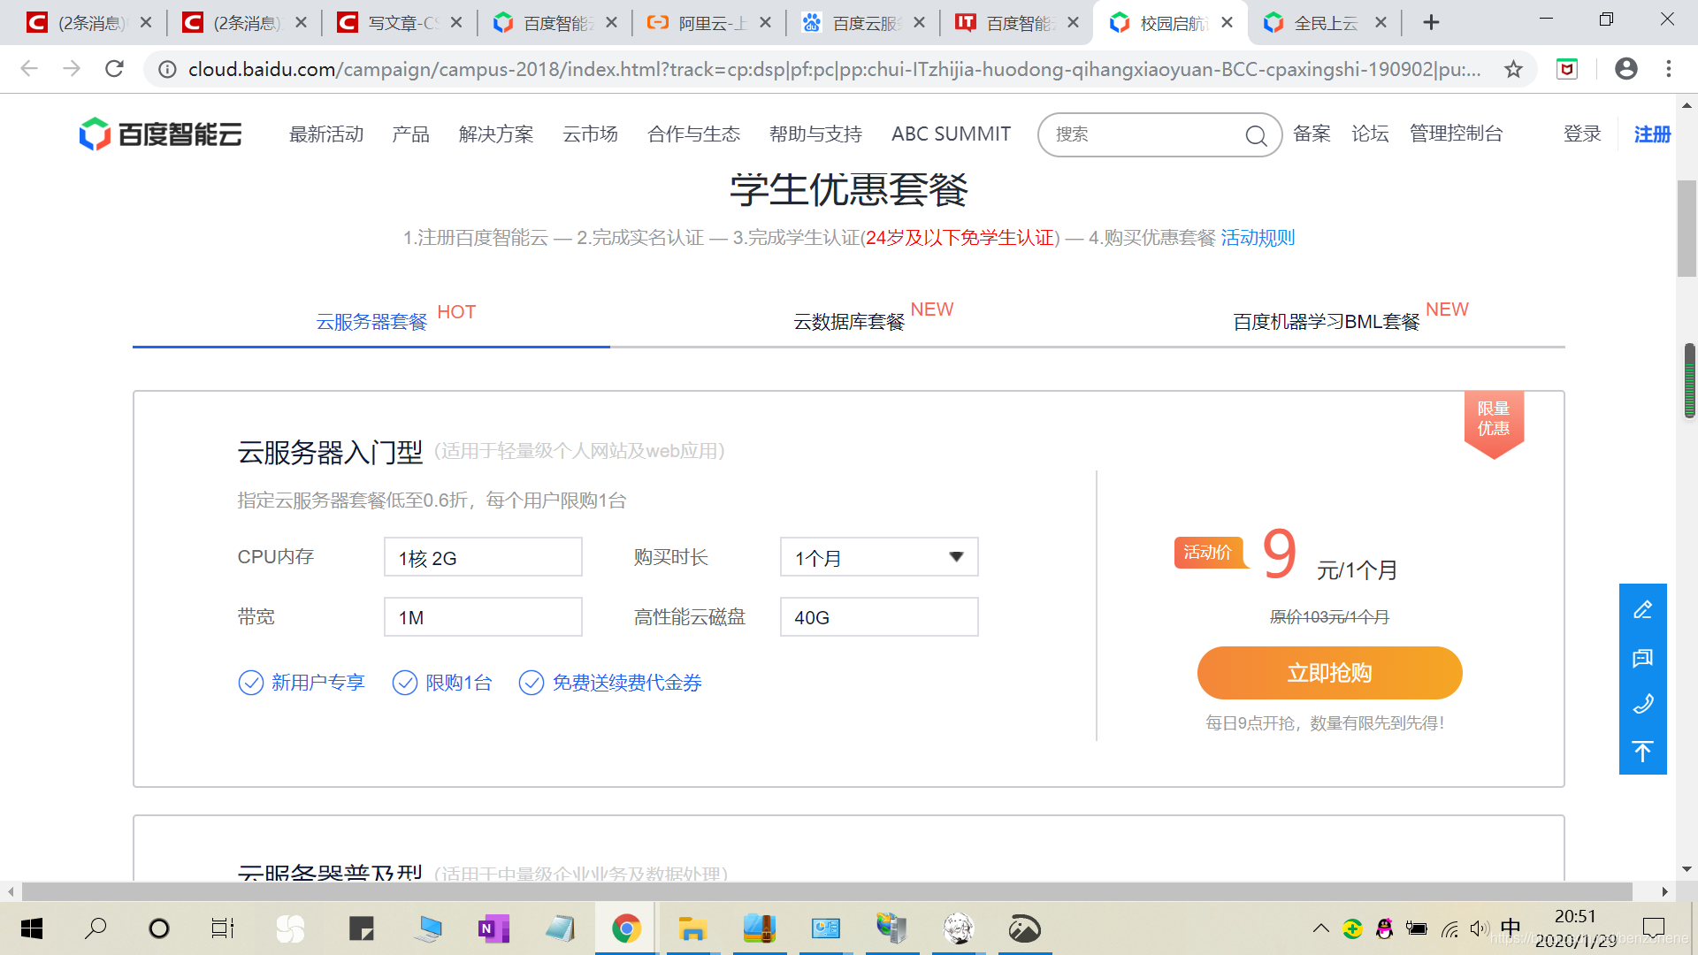The width and height of the screenshot is (1698, 955).
Task: Click the phone contact sidebar icon
Action: (x=1643, y=705)
